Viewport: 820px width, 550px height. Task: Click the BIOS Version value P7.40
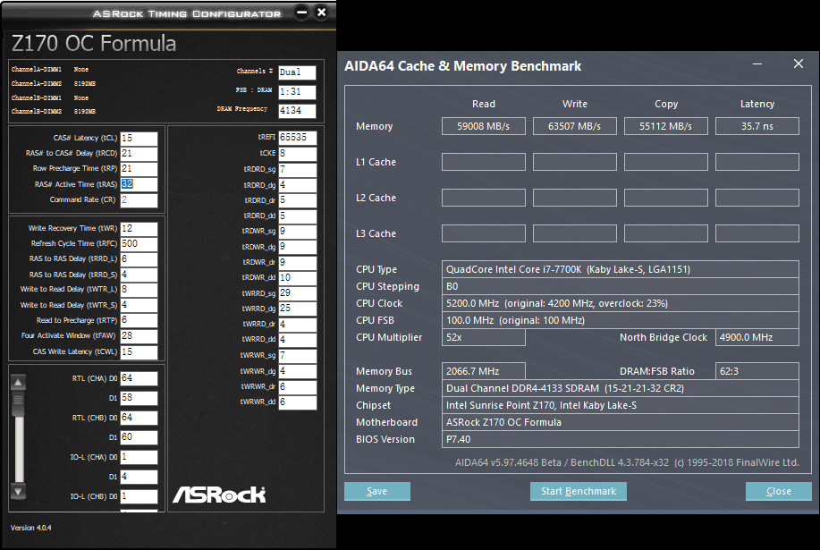[621, 439]
